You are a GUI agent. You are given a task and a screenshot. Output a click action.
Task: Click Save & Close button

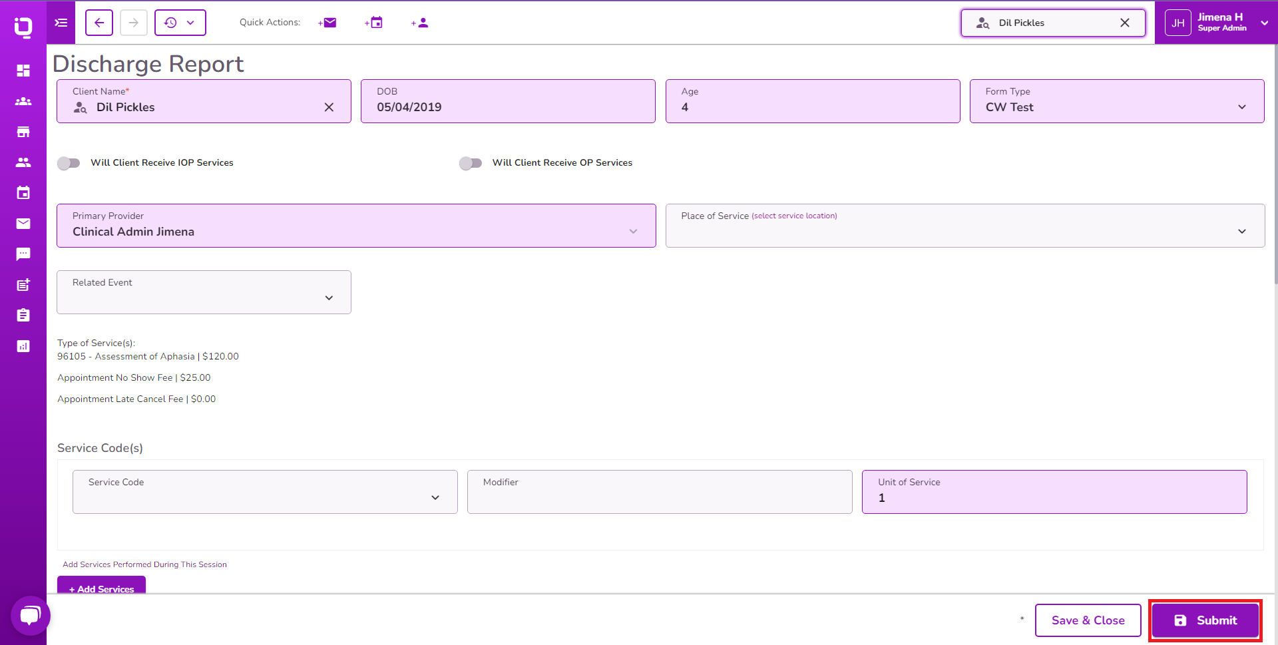(x=1088, y=620)
